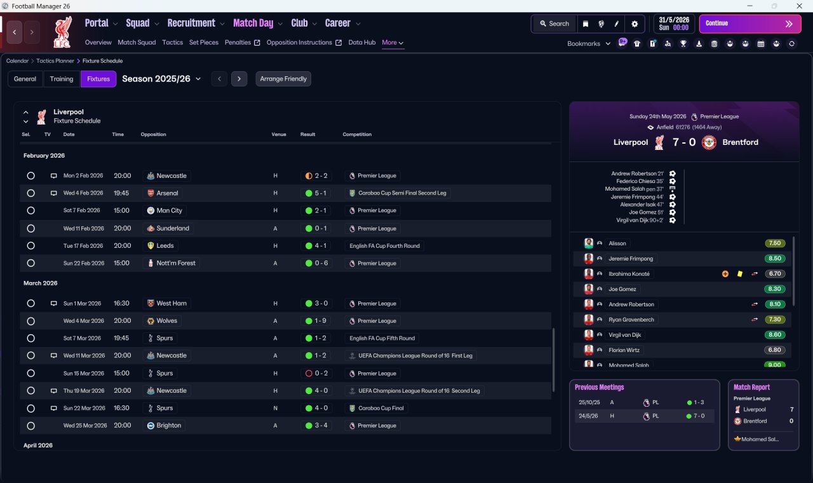
Task: Expand the More menu in the Match Day submenu
Action: point(393,43)
